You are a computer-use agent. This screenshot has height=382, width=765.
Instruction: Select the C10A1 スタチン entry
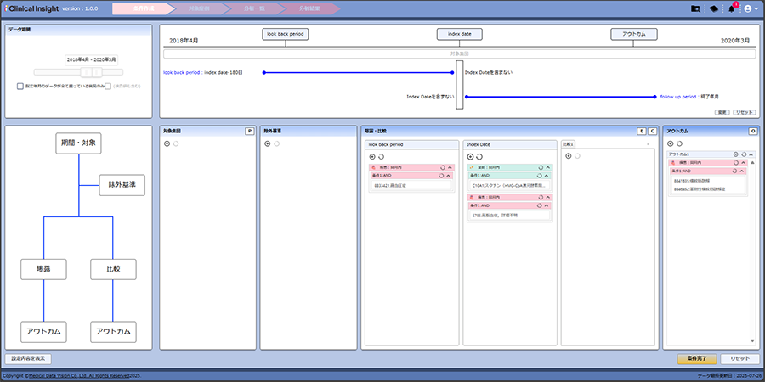[509, 186]
